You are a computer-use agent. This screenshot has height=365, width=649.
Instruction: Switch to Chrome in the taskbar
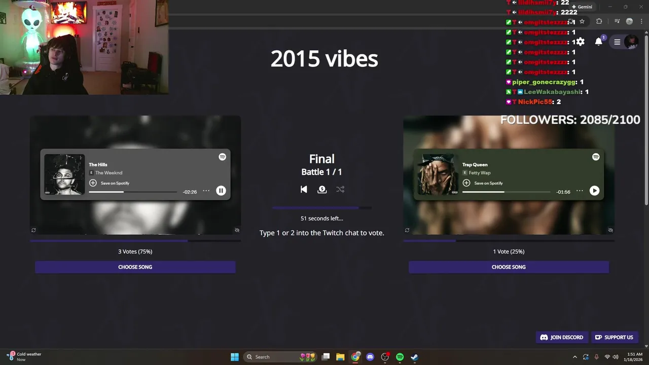[355, 357]
